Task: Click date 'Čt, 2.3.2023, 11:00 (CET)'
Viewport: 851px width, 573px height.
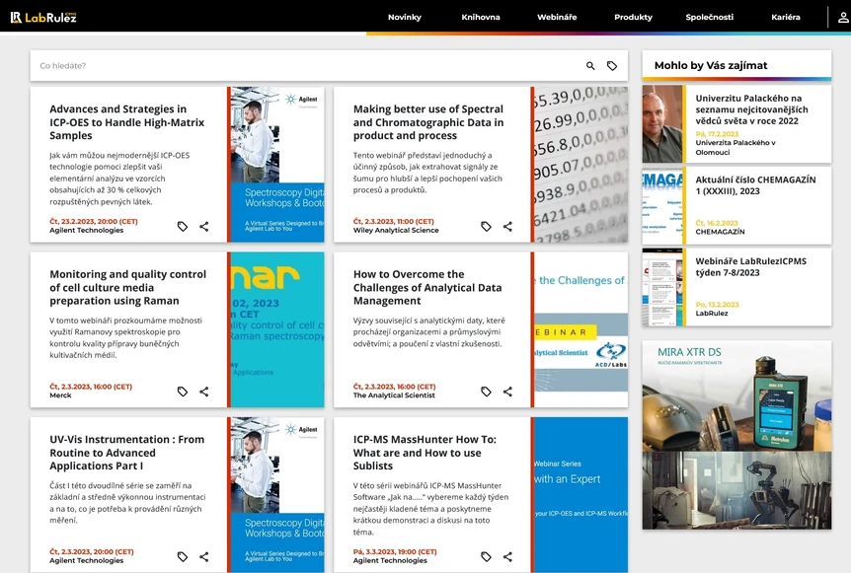Action: click(x=394, y=221)
